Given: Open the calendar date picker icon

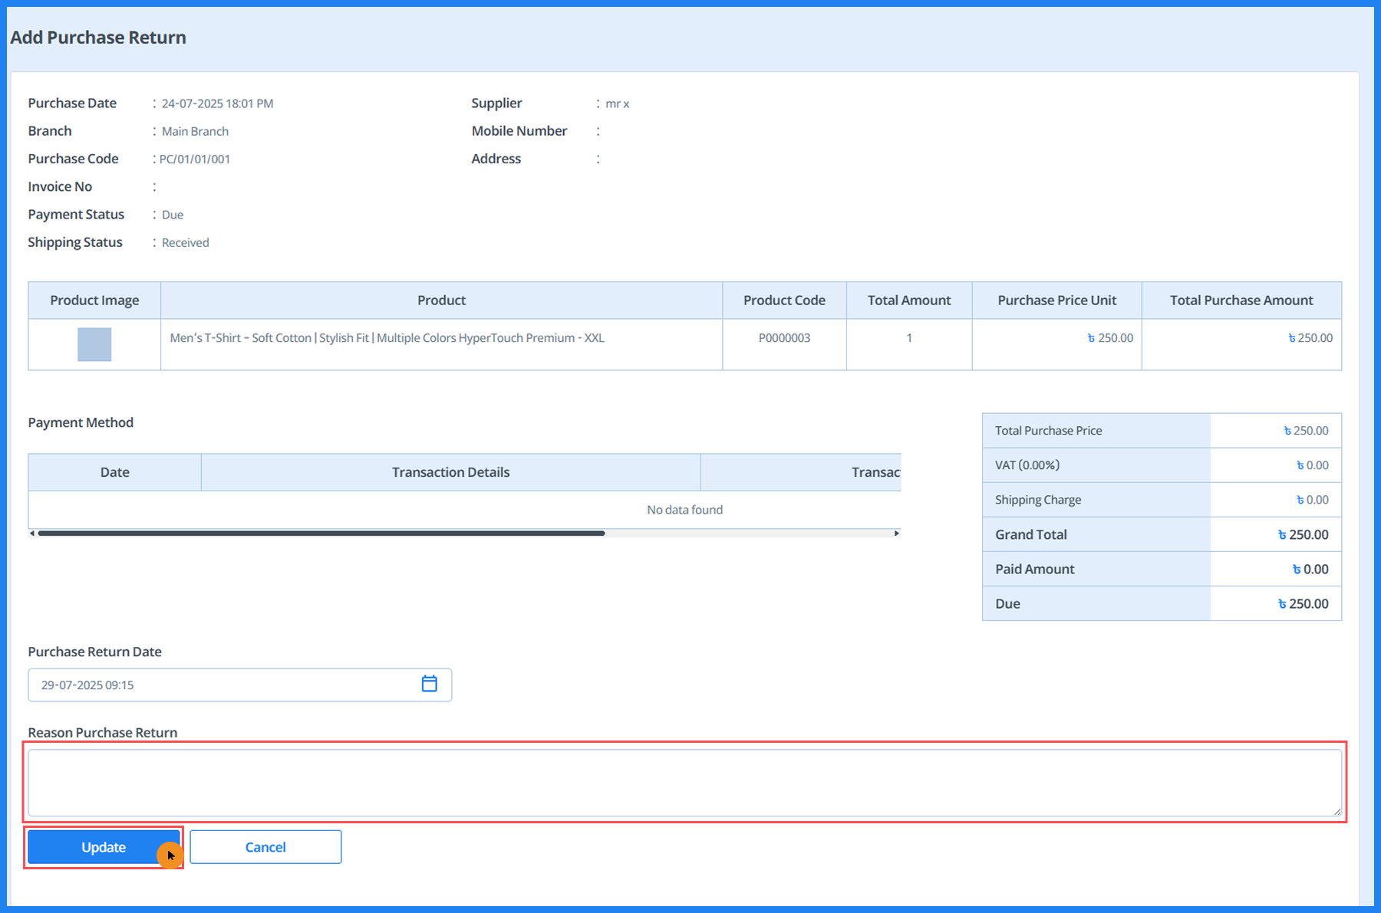Looking at the screenshot, I should [x=429, y=684].
